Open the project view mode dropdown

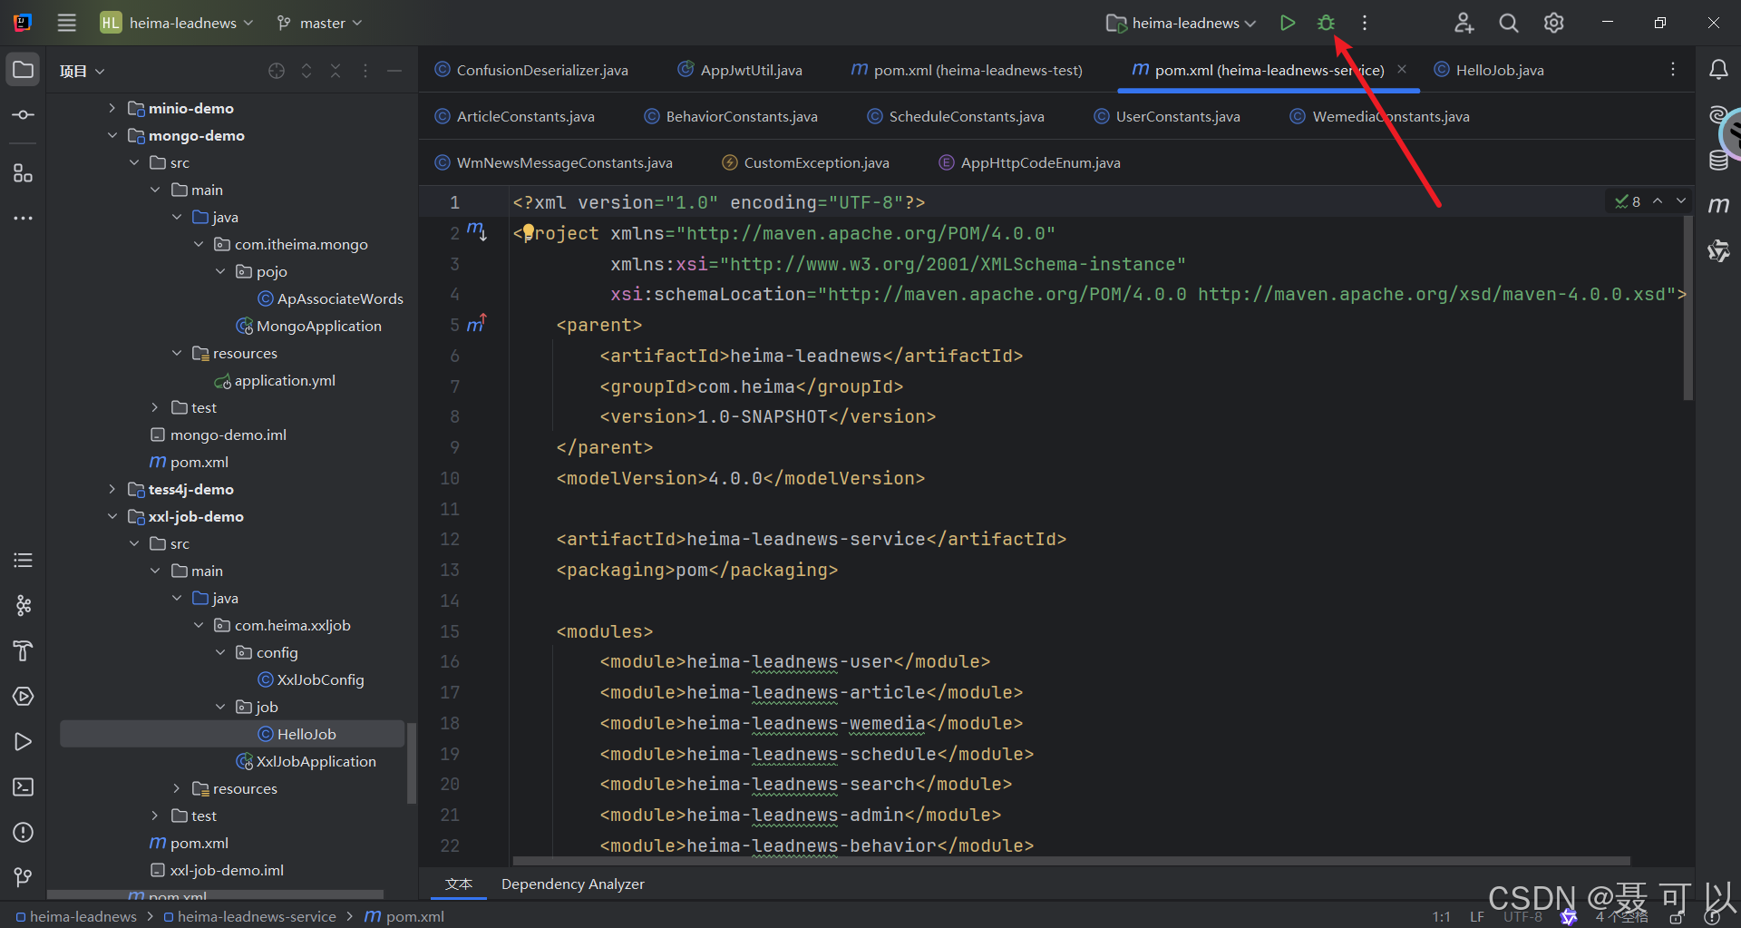82,71
